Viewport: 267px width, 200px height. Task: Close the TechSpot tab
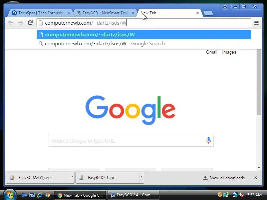pyautogui.click(x=69, y=13)
